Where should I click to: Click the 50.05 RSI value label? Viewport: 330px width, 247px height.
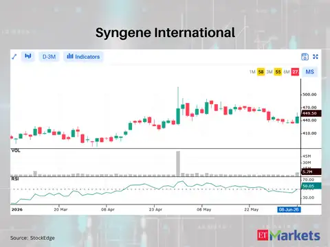311,186
